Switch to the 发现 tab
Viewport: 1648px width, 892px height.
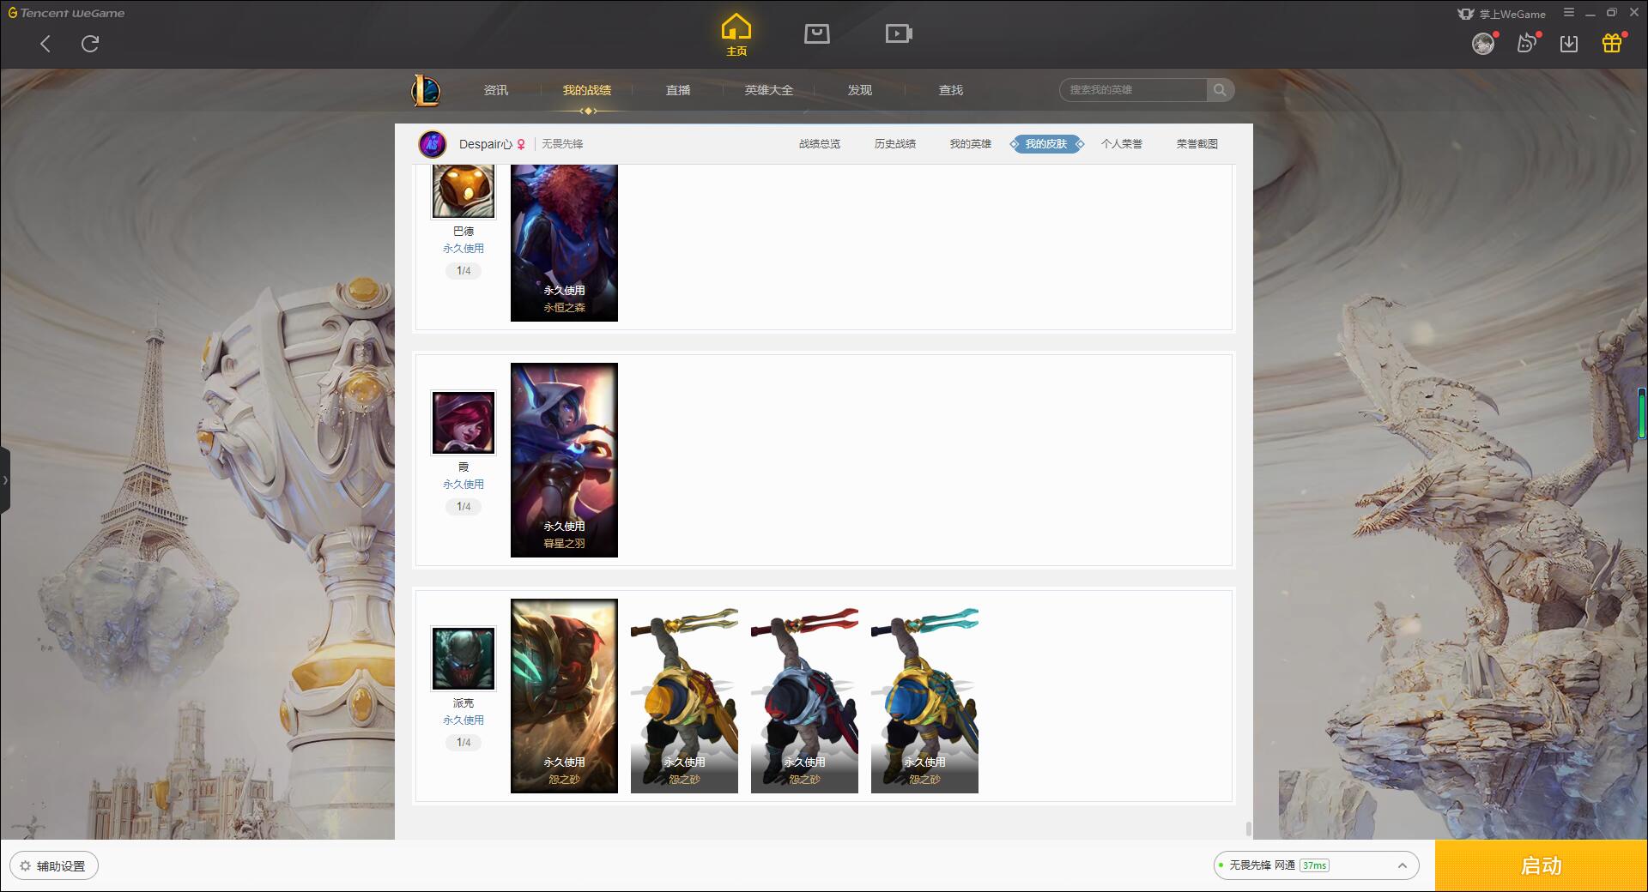[x=859, y=90]
